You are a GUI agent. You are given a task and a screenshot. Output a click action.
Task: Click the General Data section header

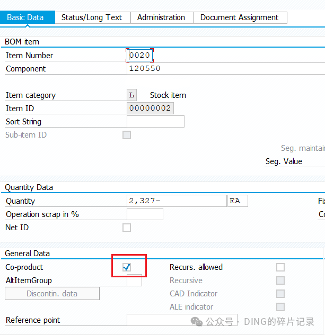(28, 253)
